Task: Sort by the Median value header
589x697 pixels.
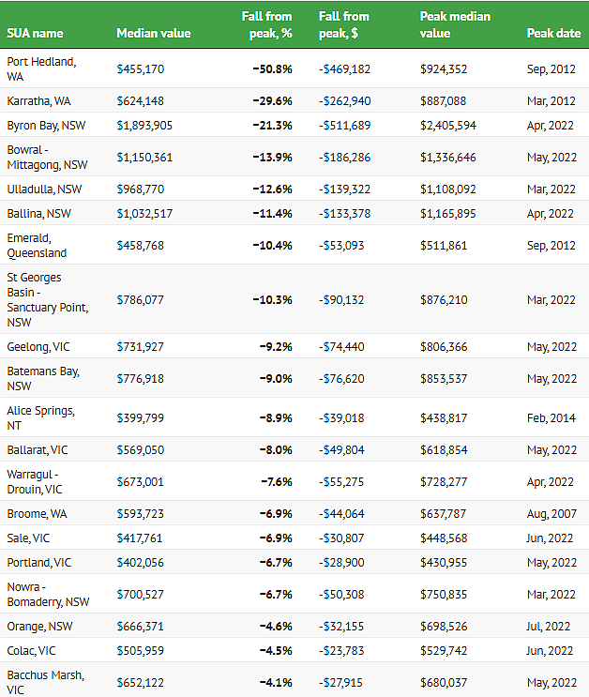Action: pyautogui.click(x=154, y=34)
